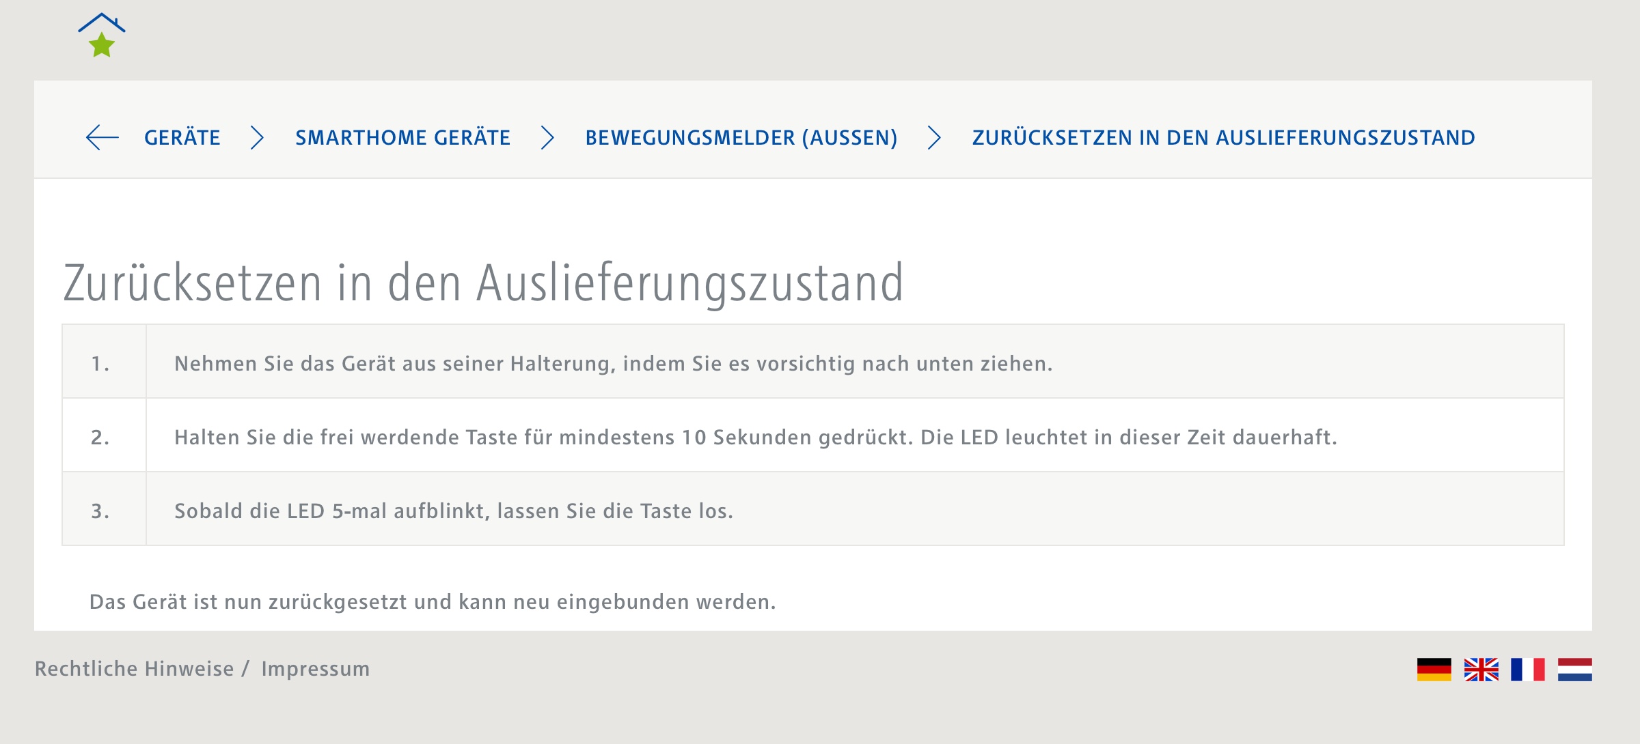Navigate to SMARTHOME GERÄTE breadcrumb

click(x=402, y=137)
